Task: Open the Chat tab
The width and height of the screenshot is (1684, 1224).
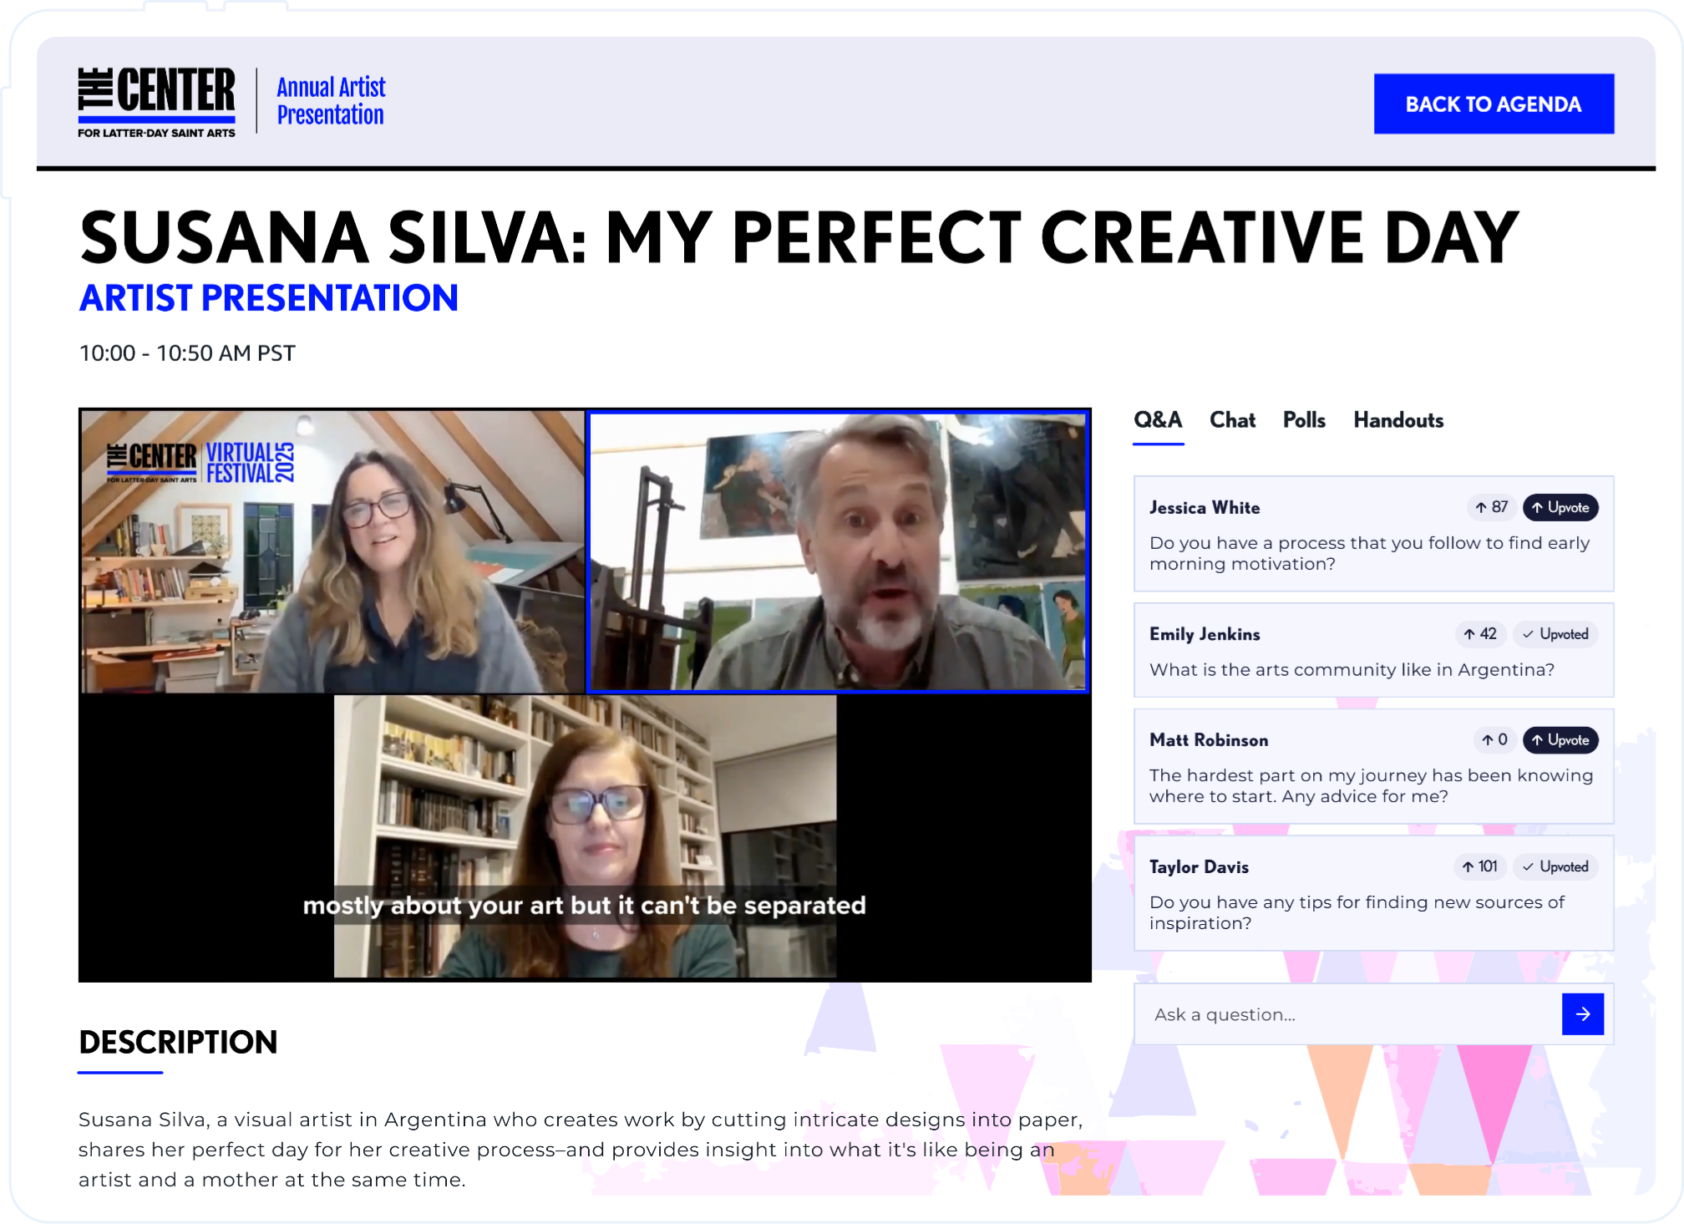Action: 1232,420
